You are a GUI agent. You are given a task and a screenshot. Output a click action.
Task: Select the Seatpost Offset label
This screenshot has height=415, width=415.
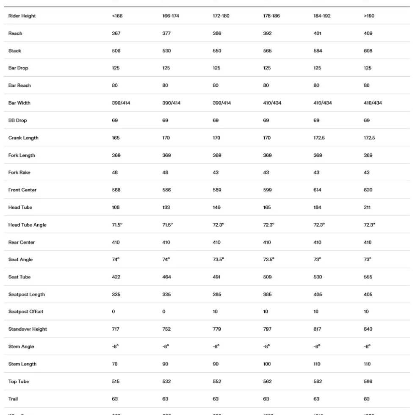point(26,312)
